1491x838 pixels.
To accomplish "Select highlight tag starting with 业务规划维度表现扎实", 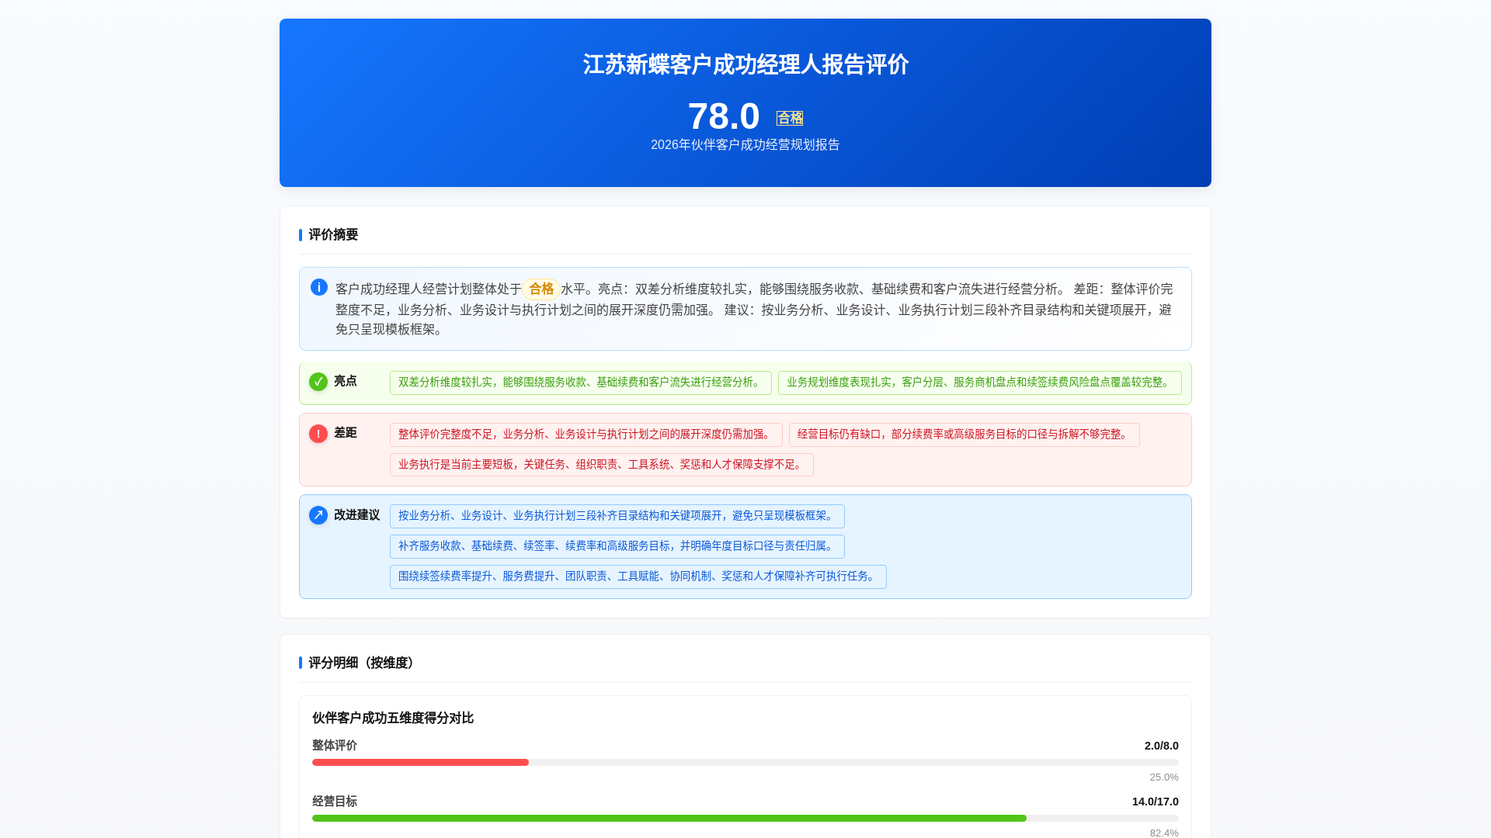I will (980, 383).
